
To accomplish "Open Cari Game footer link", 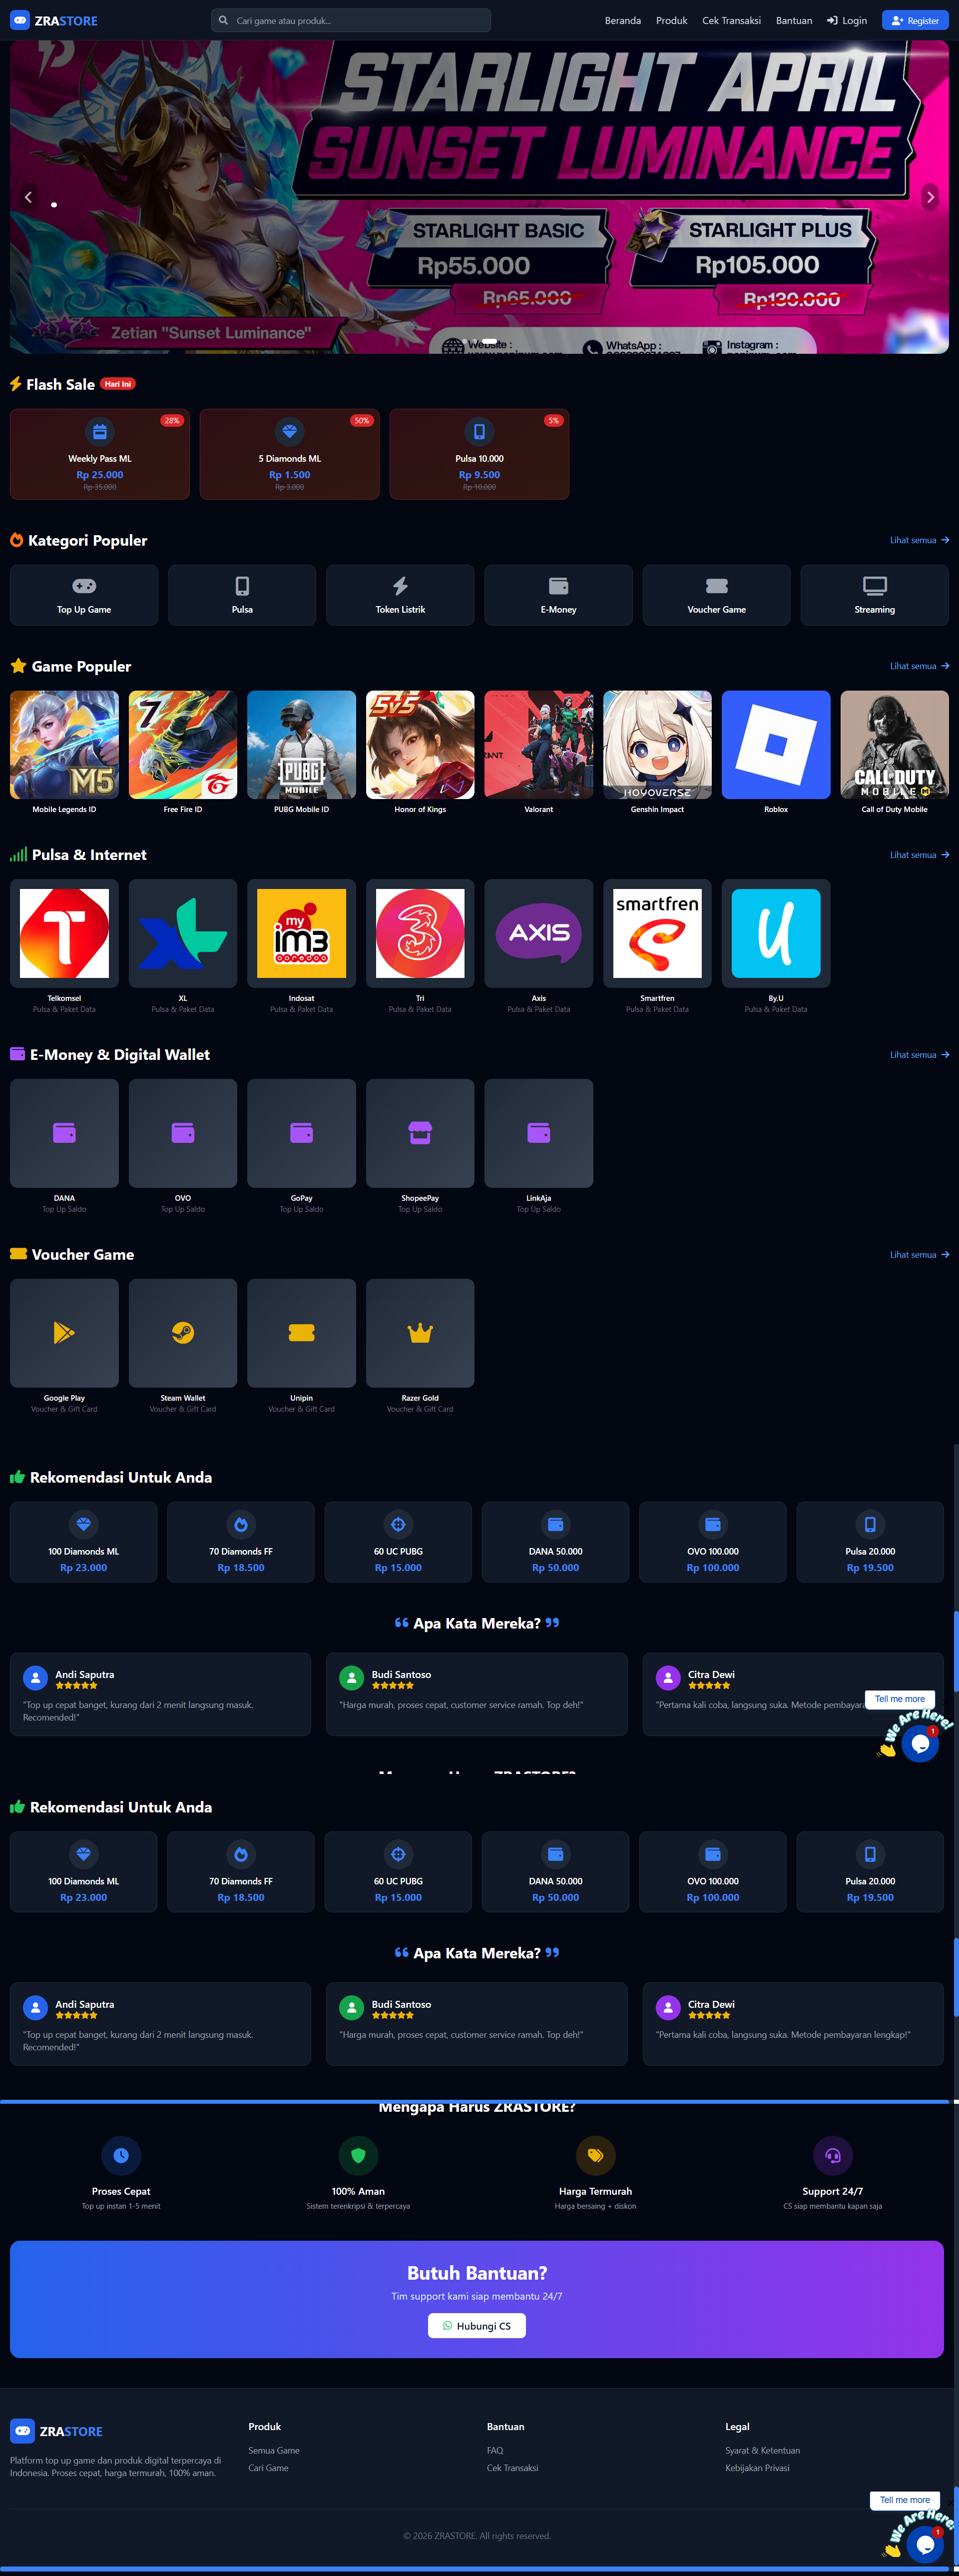I will point(268,2468).
